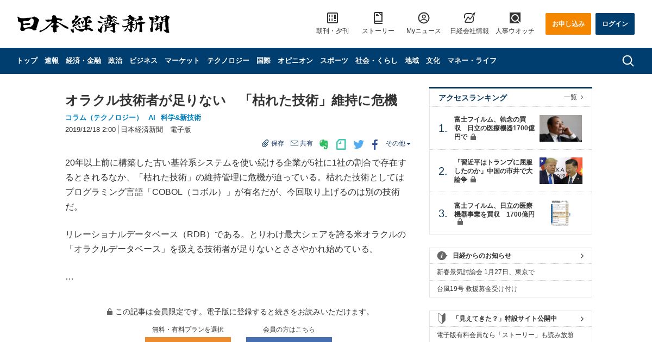This screenshot has height=342, width=652.
Task: Share article on Twitter
Action: coord(359,144)
